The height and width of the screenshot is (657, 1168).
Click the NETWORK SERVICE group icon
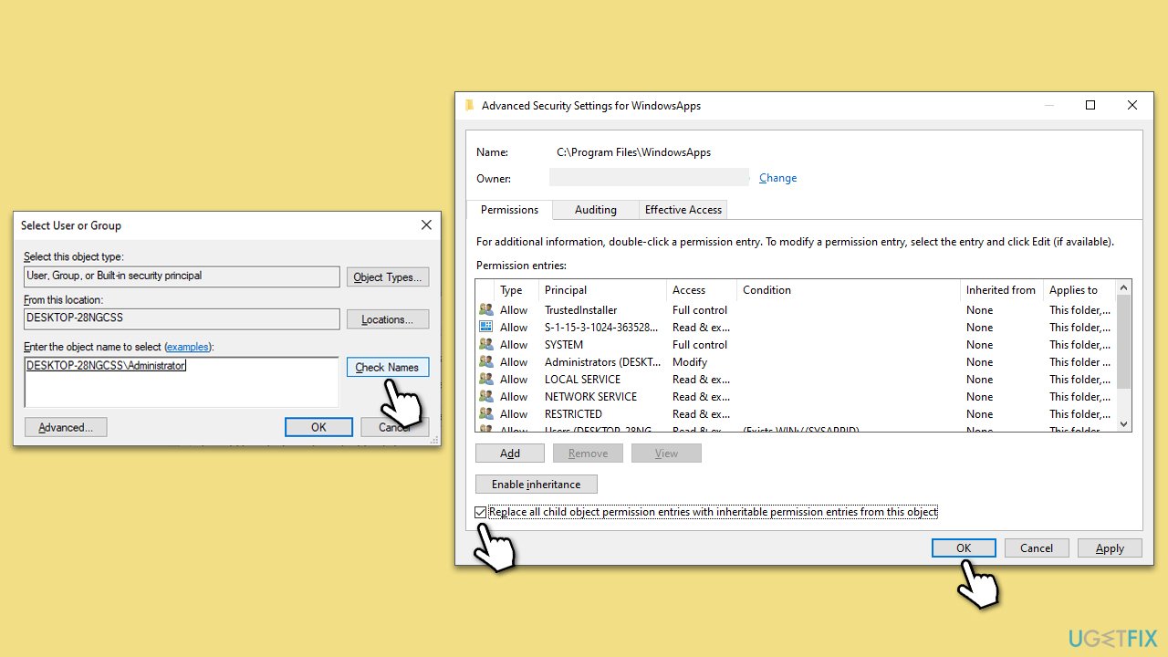pos(485,396)
